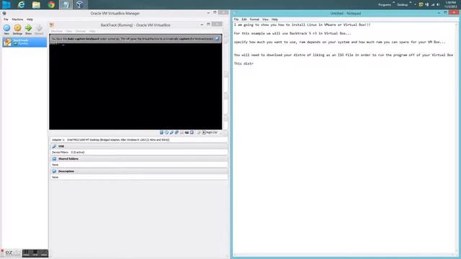Image resolution: width=461 pixels, height=259 pixels.
Task: Click the Shared folders section folder icon
Action: click(54, 158)
